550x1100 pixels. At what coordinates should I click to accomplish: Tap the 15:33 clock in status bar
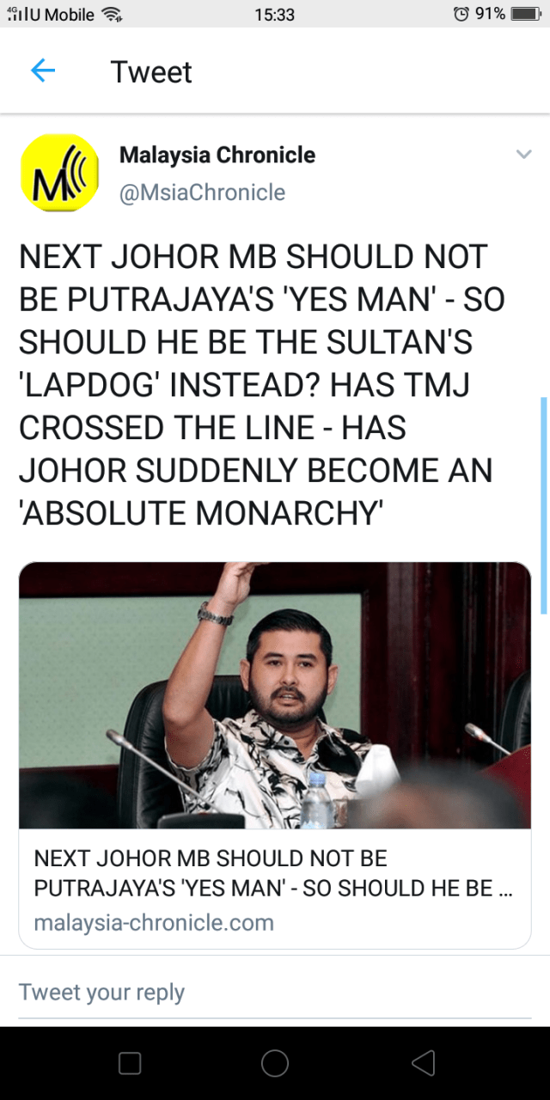275,15
